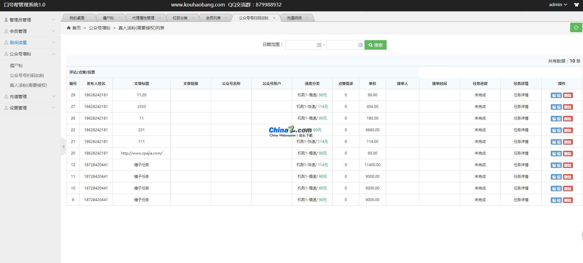Open the admin user dropdown
Screen dimensions: 583x263
pyautogui.click(x=558, y=5)
